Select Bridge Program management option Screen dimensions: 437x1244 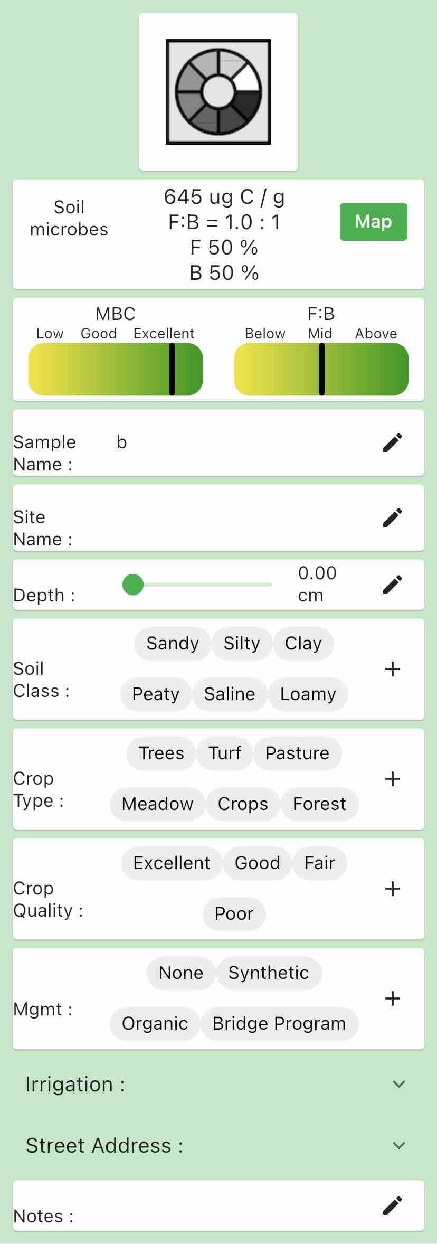[x=279, y=1024]
